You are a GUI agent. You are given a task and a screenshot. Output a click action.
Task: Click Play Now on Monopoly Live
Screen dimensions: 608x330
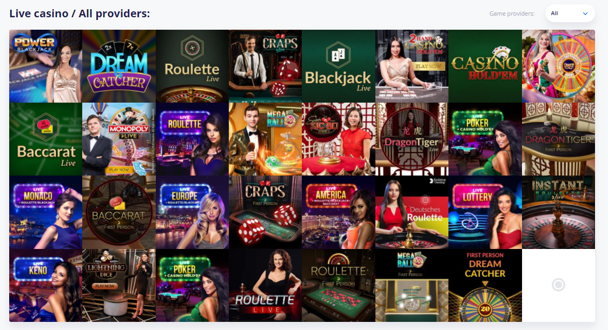[x=119, y=170]
